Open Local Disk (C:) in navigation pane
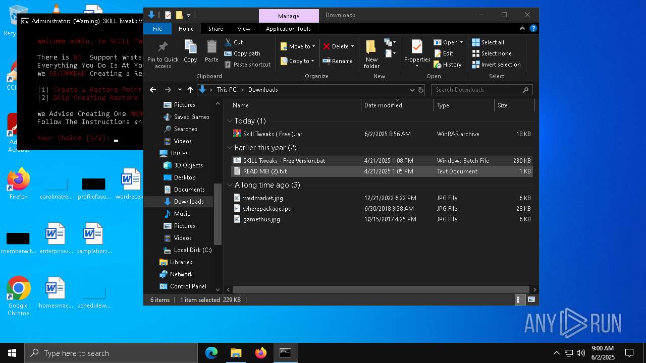Viewport: 646px width, 363px height. [187, 250]
